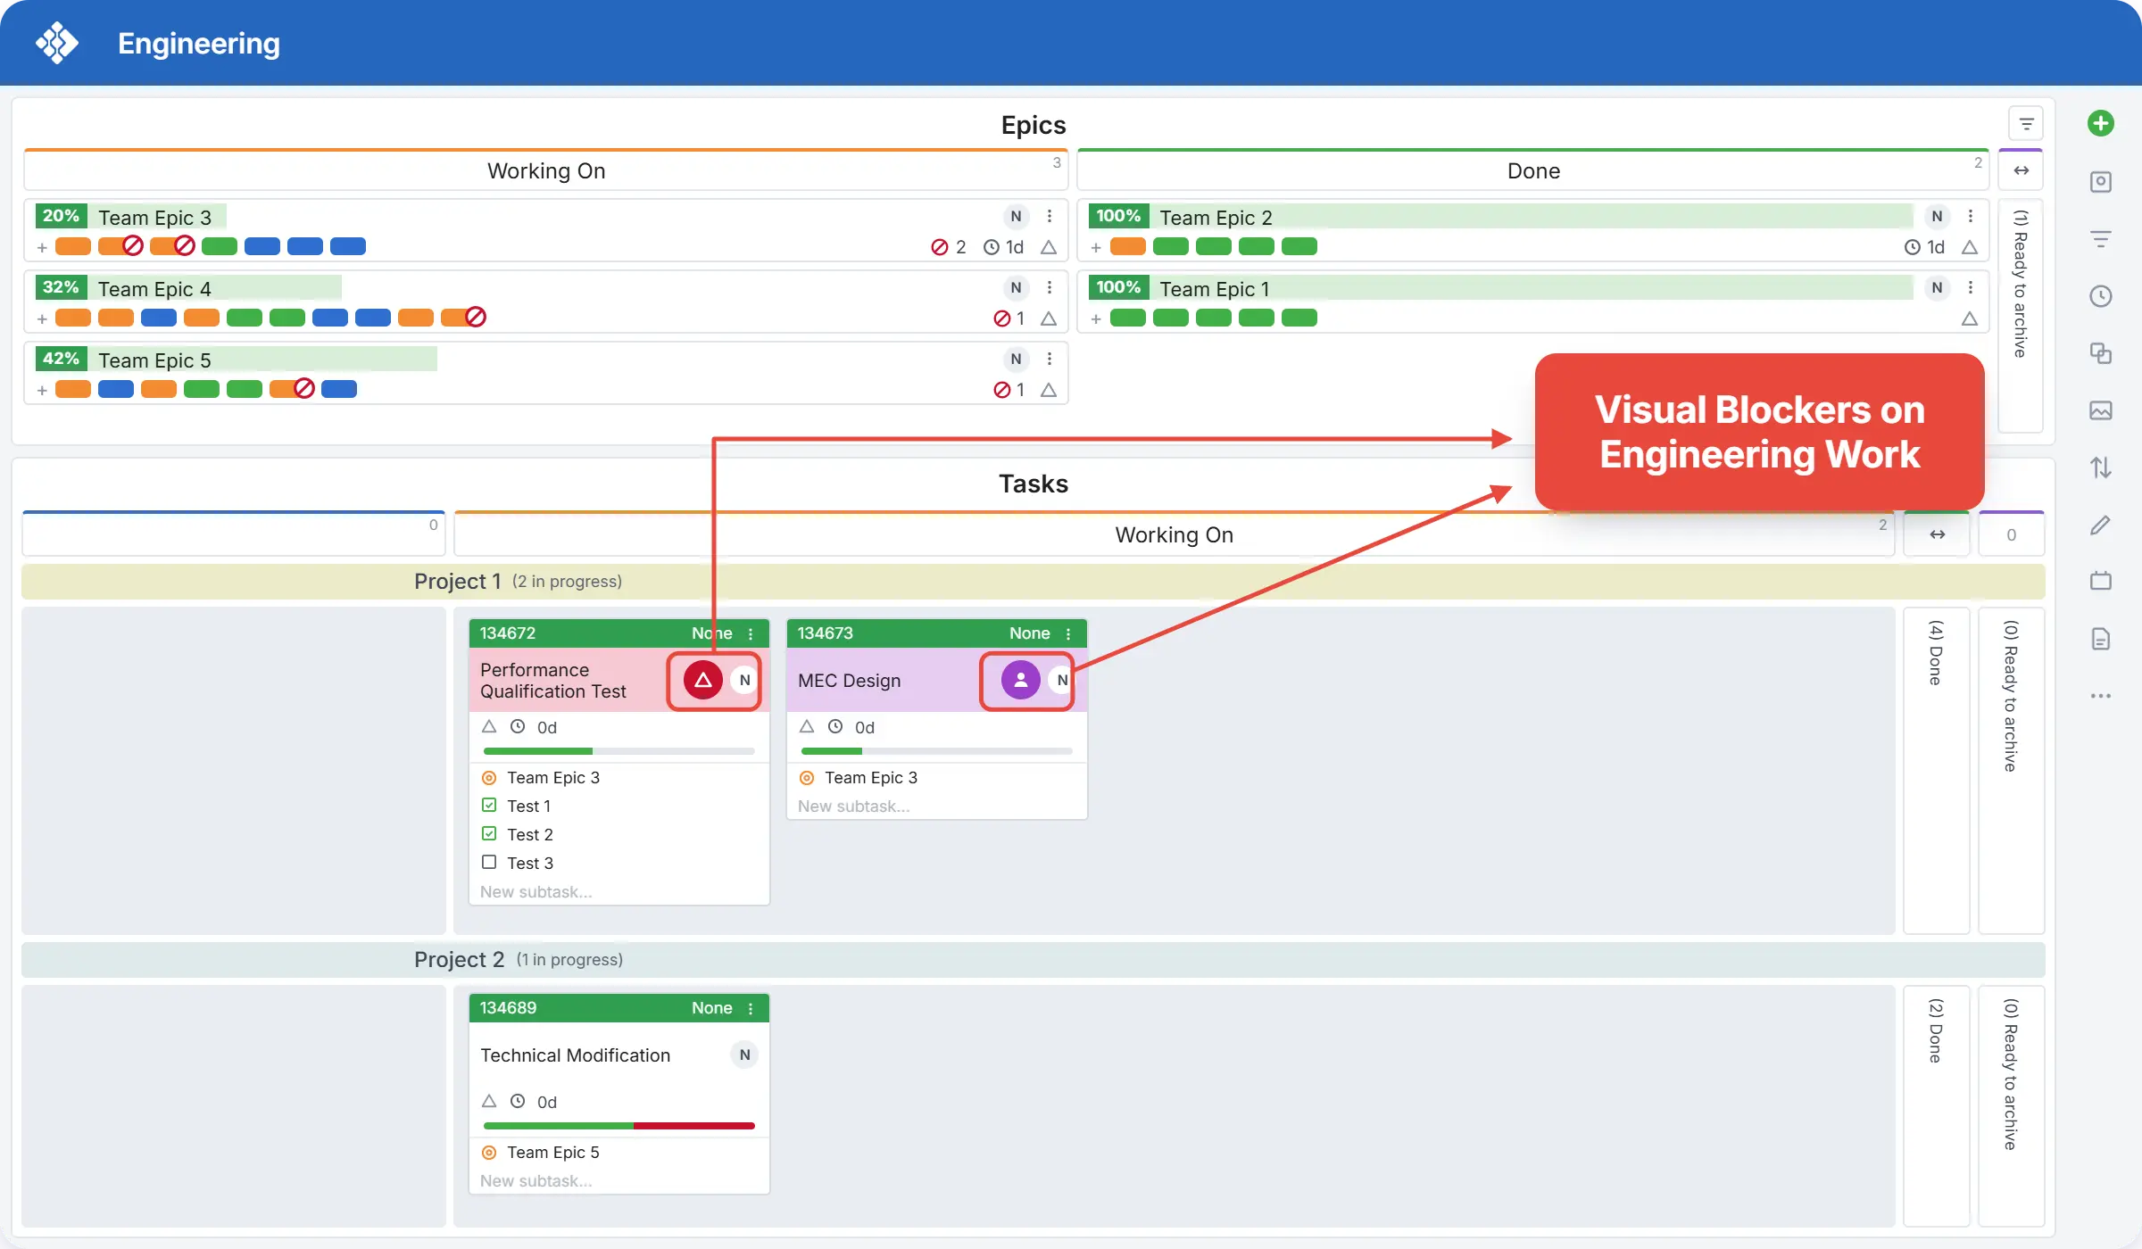Open Team Epic 3 options menu
Viewport: 2142px width, 1249px height.
tap(1050, 217)
